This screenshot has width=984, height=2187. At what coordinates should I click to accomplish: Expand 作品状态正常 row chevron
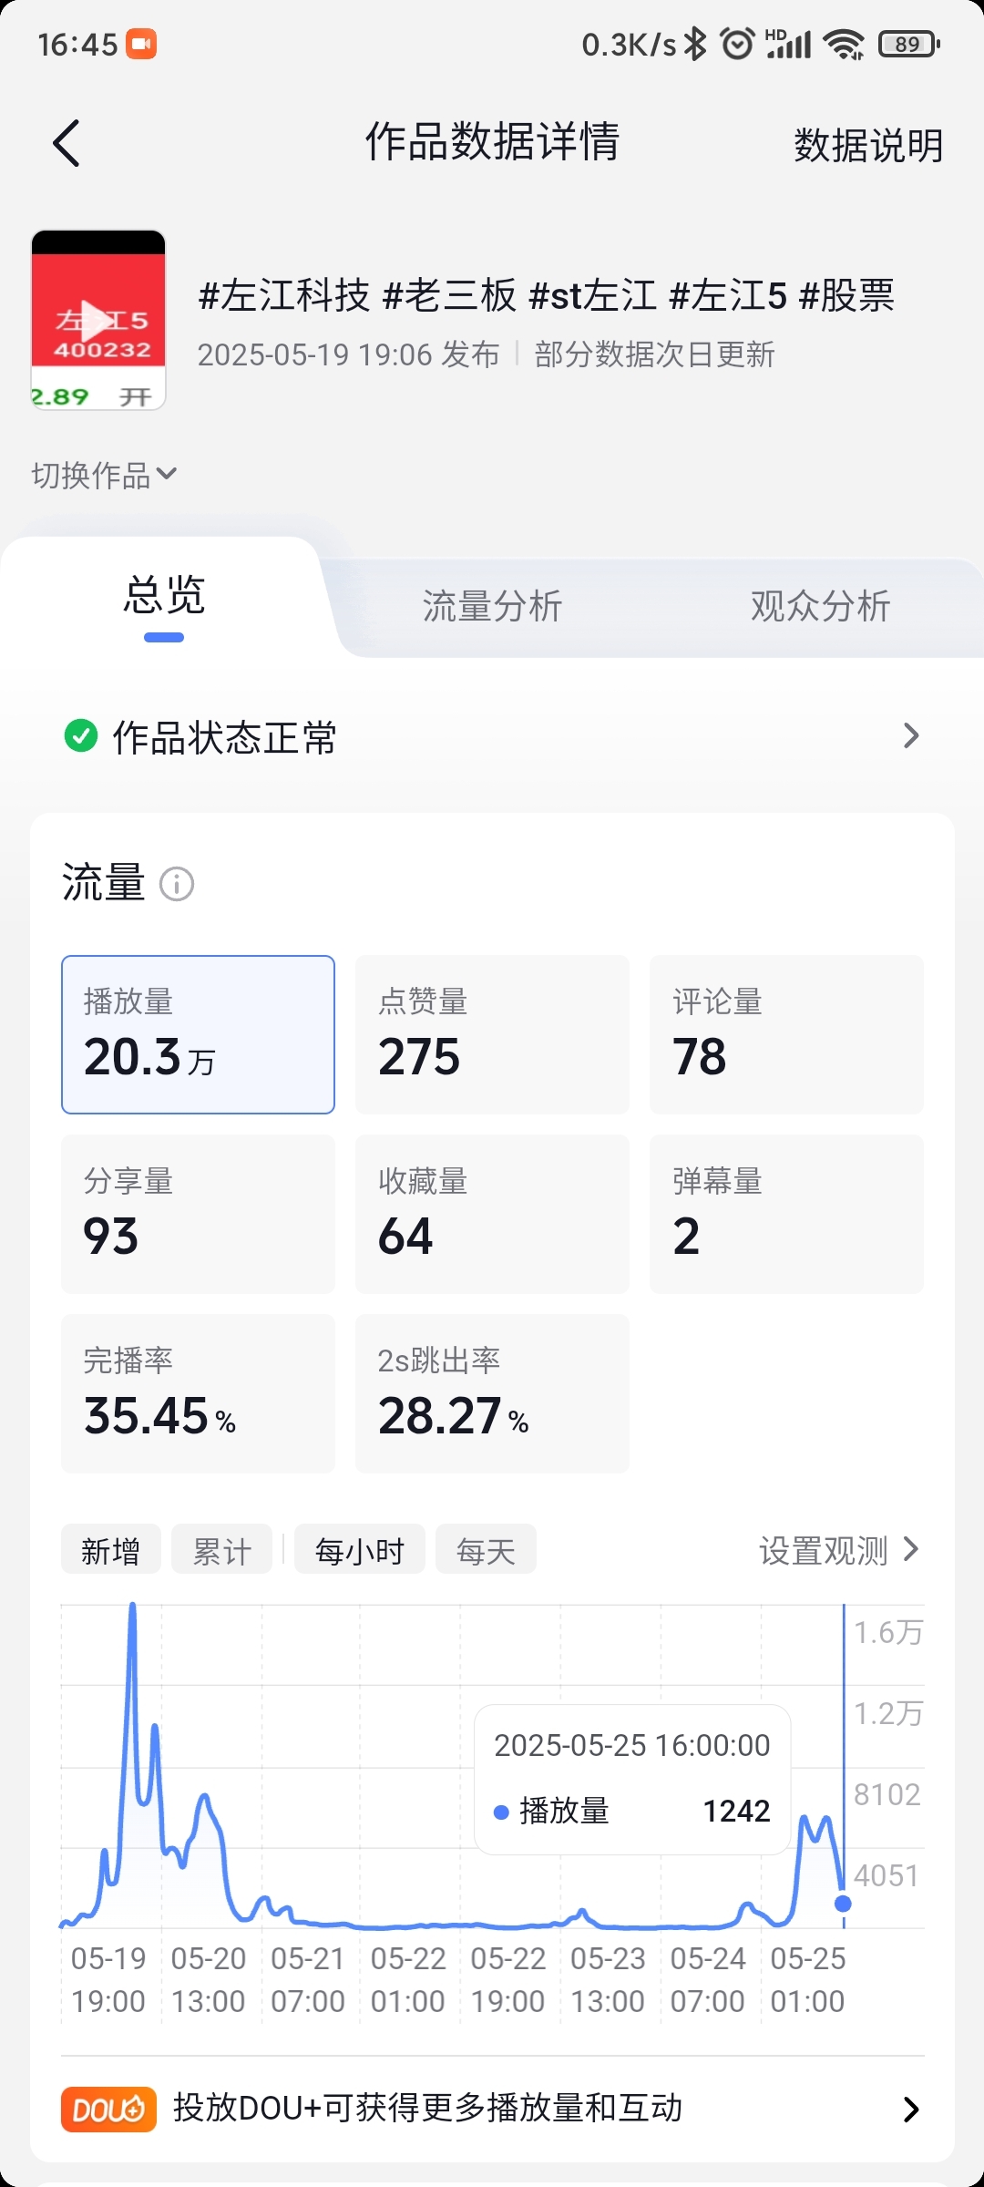910,735
